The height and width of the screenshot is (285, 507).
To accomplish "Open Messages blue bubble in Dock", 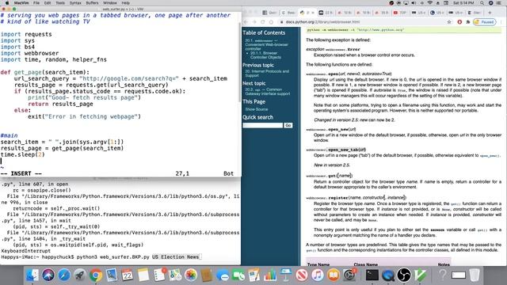I will pyautogui.click(x=223, y=275).
